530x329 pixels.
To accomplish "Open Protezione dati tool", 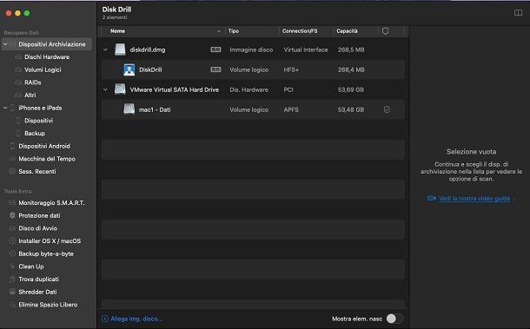I will click(39, 215).
